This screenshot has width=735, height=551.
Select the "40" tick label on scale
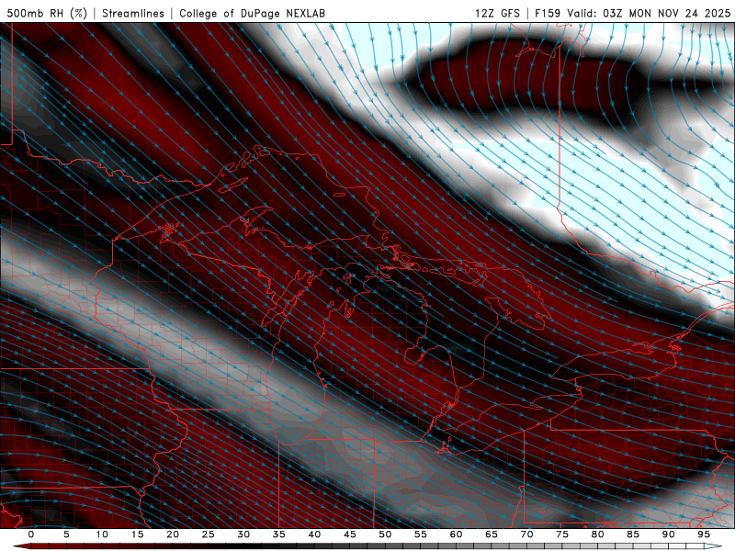click(314, 534)
